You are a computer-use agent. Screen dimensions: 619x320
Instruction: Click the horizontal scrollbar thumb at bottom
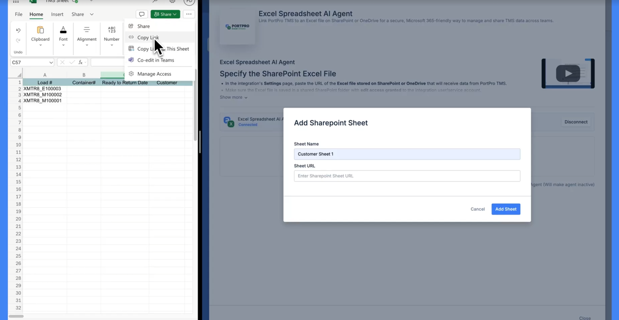(x=16, y=317)
